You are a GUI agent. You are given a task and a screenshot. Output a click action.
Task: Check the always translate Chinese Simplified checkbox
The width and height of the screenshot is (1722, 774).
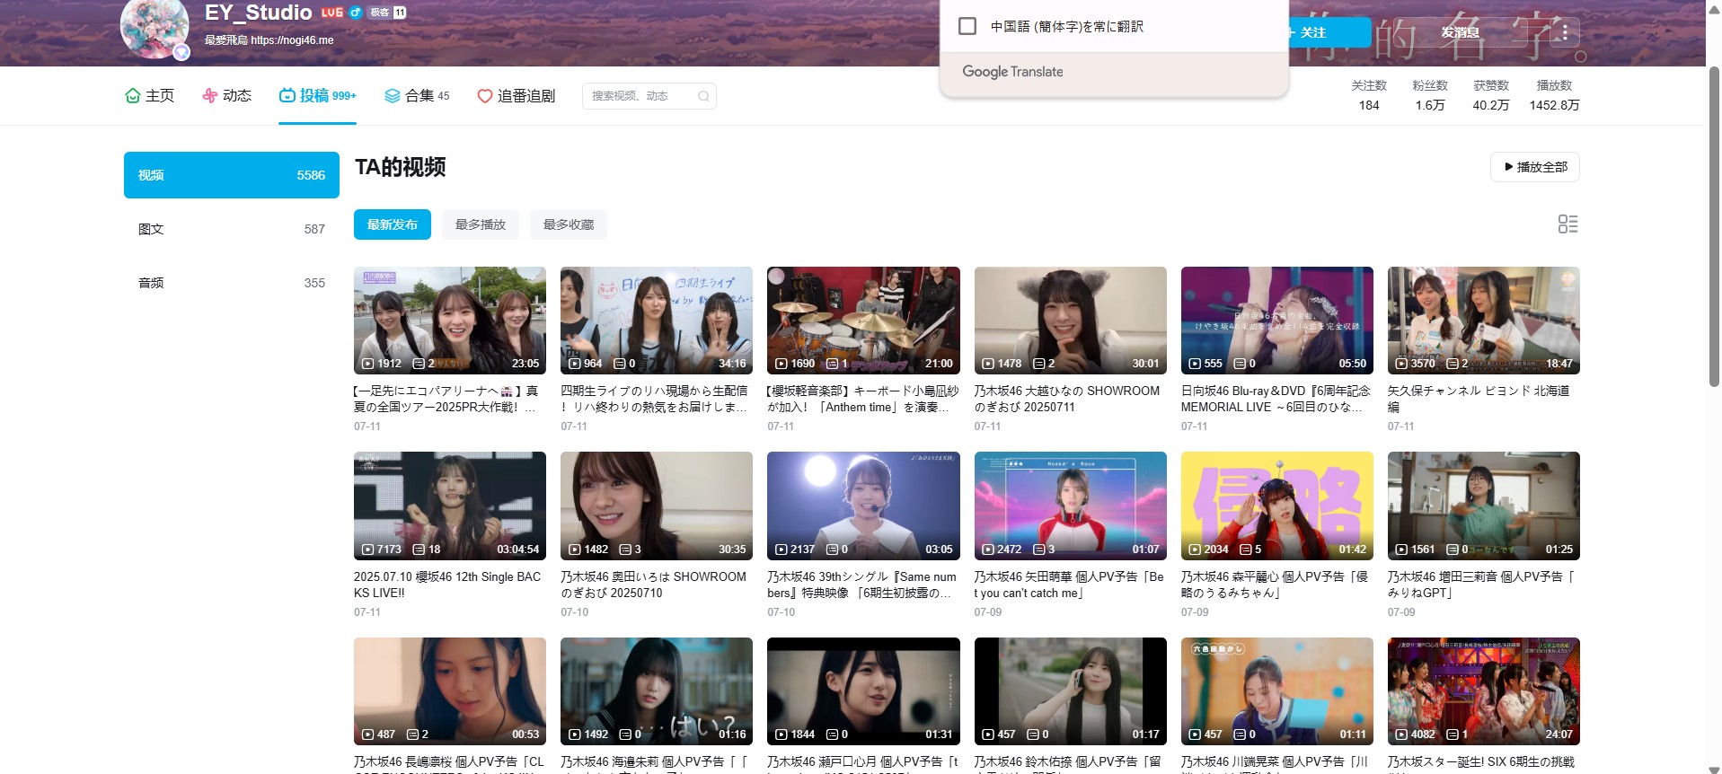tap(967, 26)
